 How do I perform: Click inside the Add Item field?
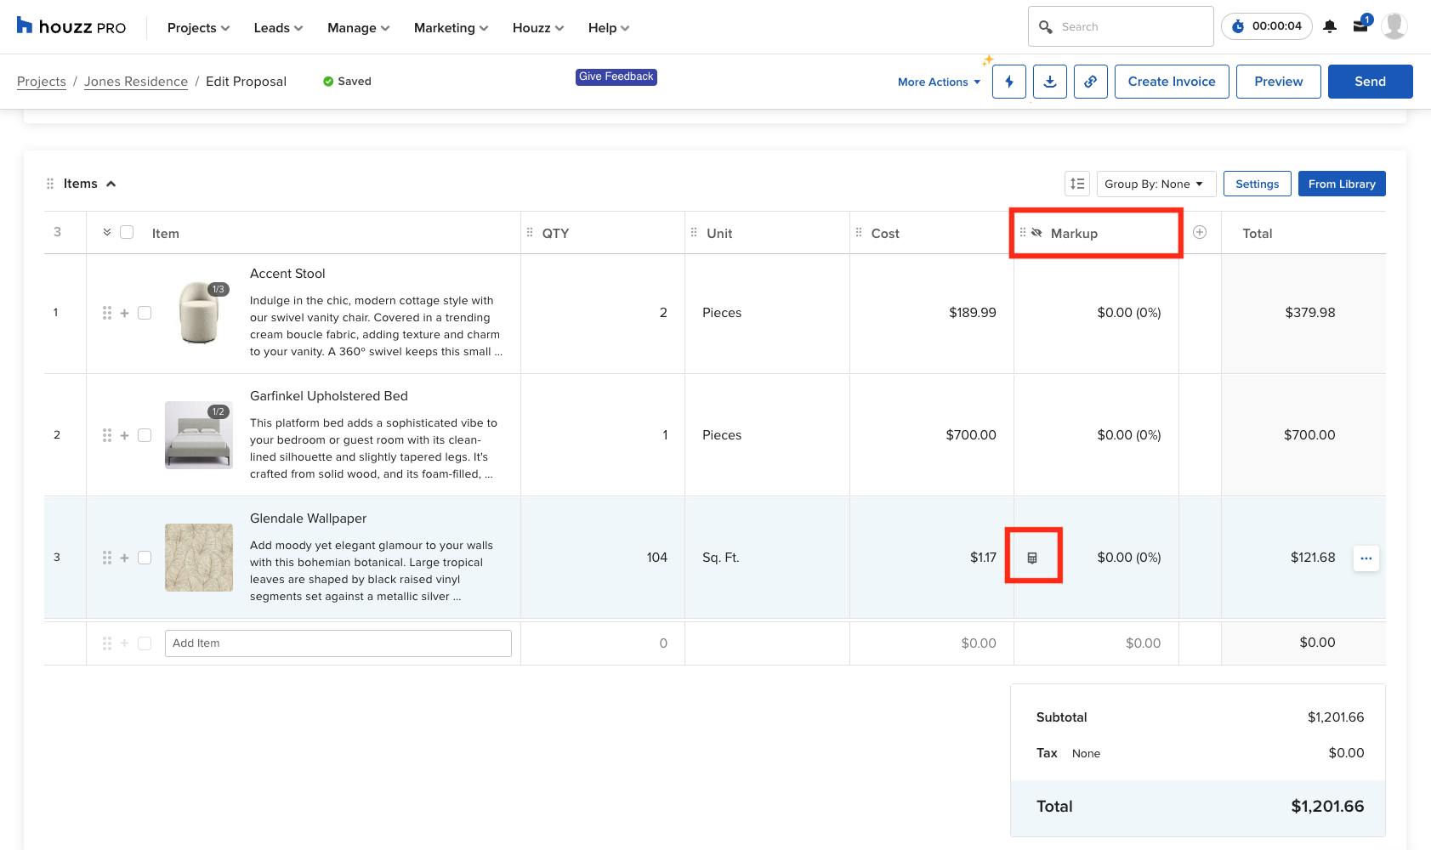pos(337,643)
